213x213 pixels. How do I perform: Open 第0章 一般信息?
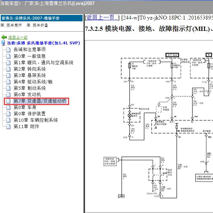tap(29, 56)
